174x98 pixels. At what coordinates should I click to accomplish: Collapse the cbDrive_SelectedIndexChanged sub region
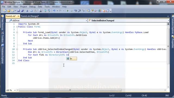[x=17, y=49]
